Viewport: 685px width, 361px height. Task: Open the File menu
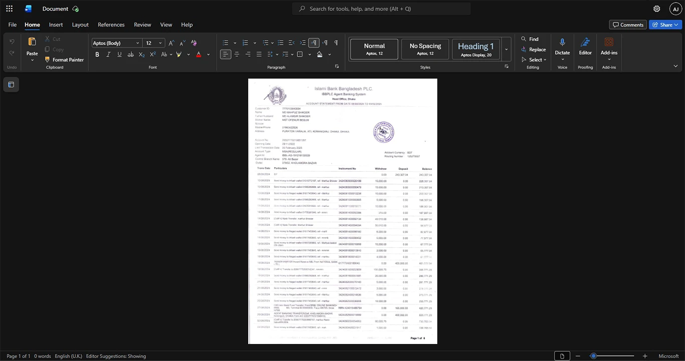[x=13, y=25]
